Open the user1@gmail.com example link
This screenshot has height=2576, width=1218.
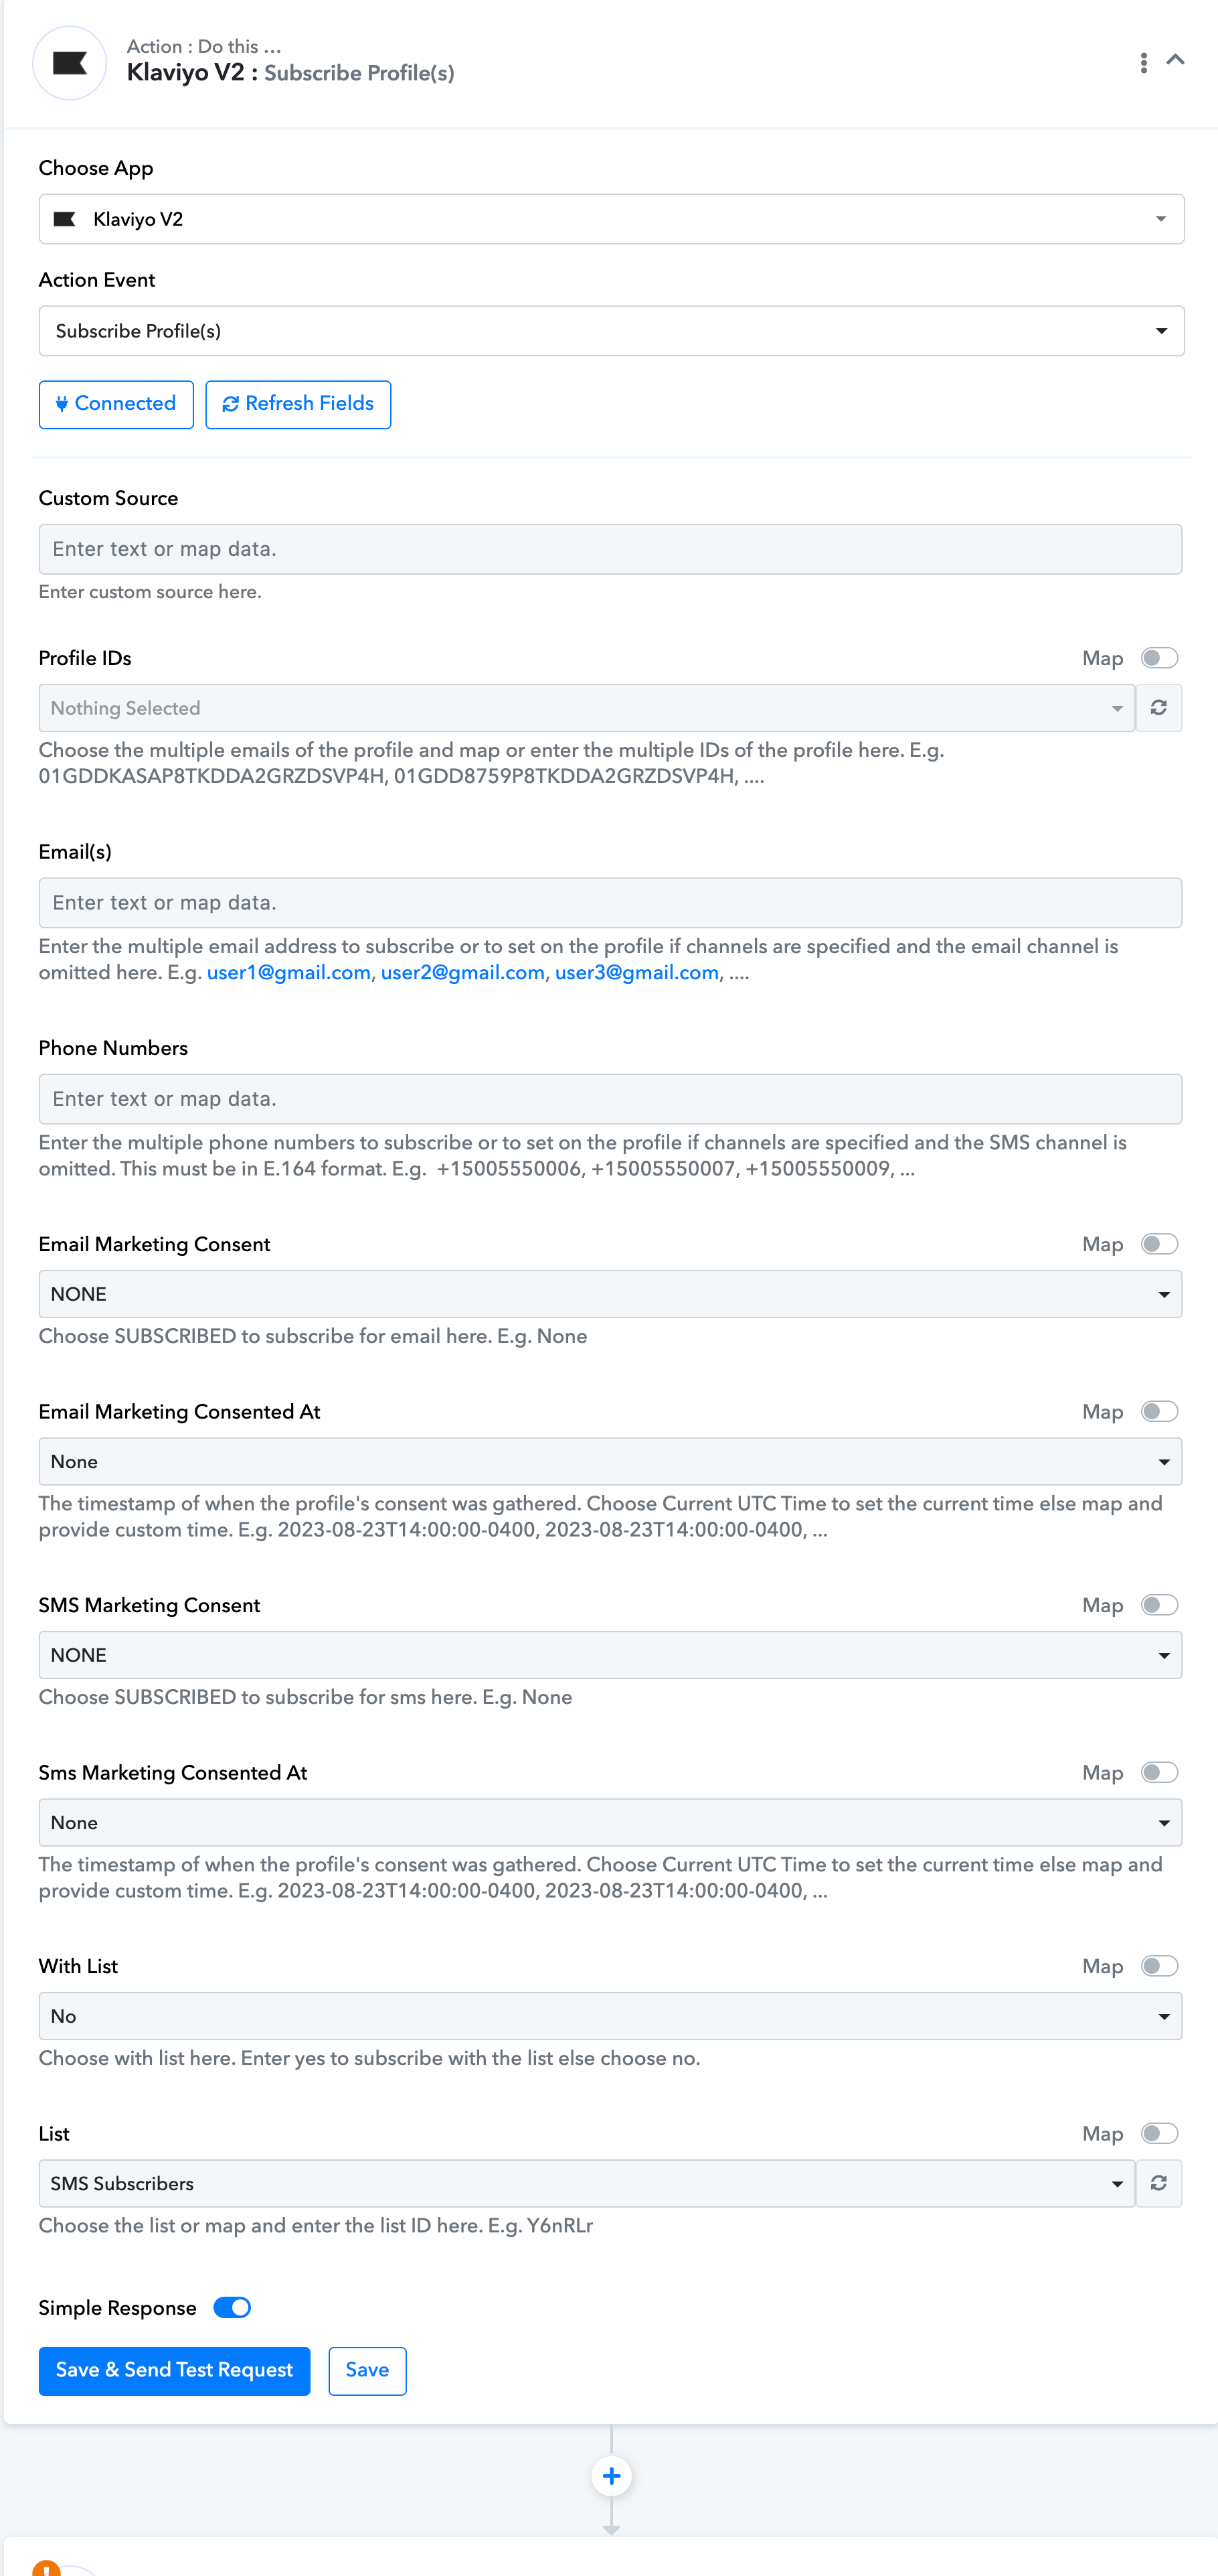pos(288,973)
